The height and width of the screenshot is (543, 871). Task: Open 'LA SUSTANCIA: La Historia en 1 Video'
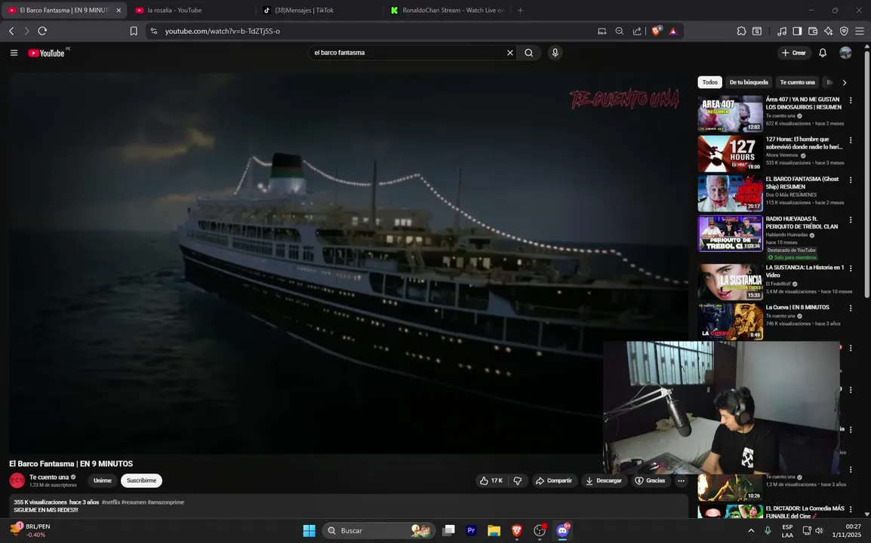805,271
